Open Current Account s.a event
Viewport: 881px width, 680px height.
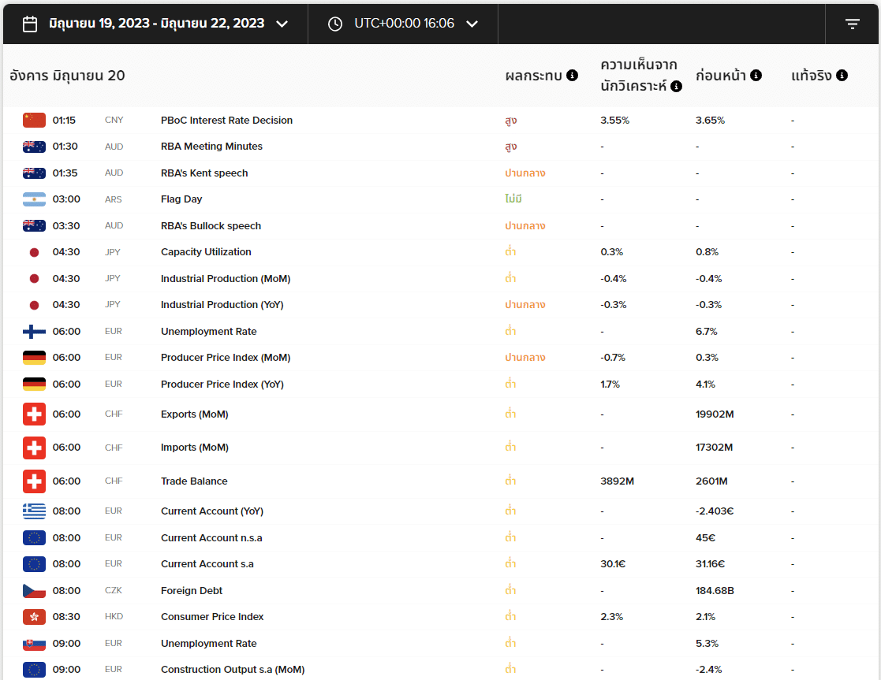pyautogui.click(x=207, y=563)
